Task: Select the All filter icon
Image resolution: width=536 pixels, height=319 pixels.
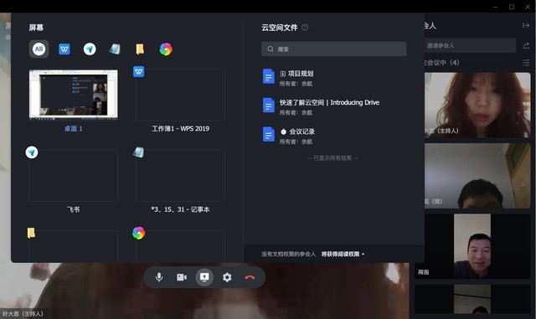Action: pyautogui.click(x=39, y=49)
